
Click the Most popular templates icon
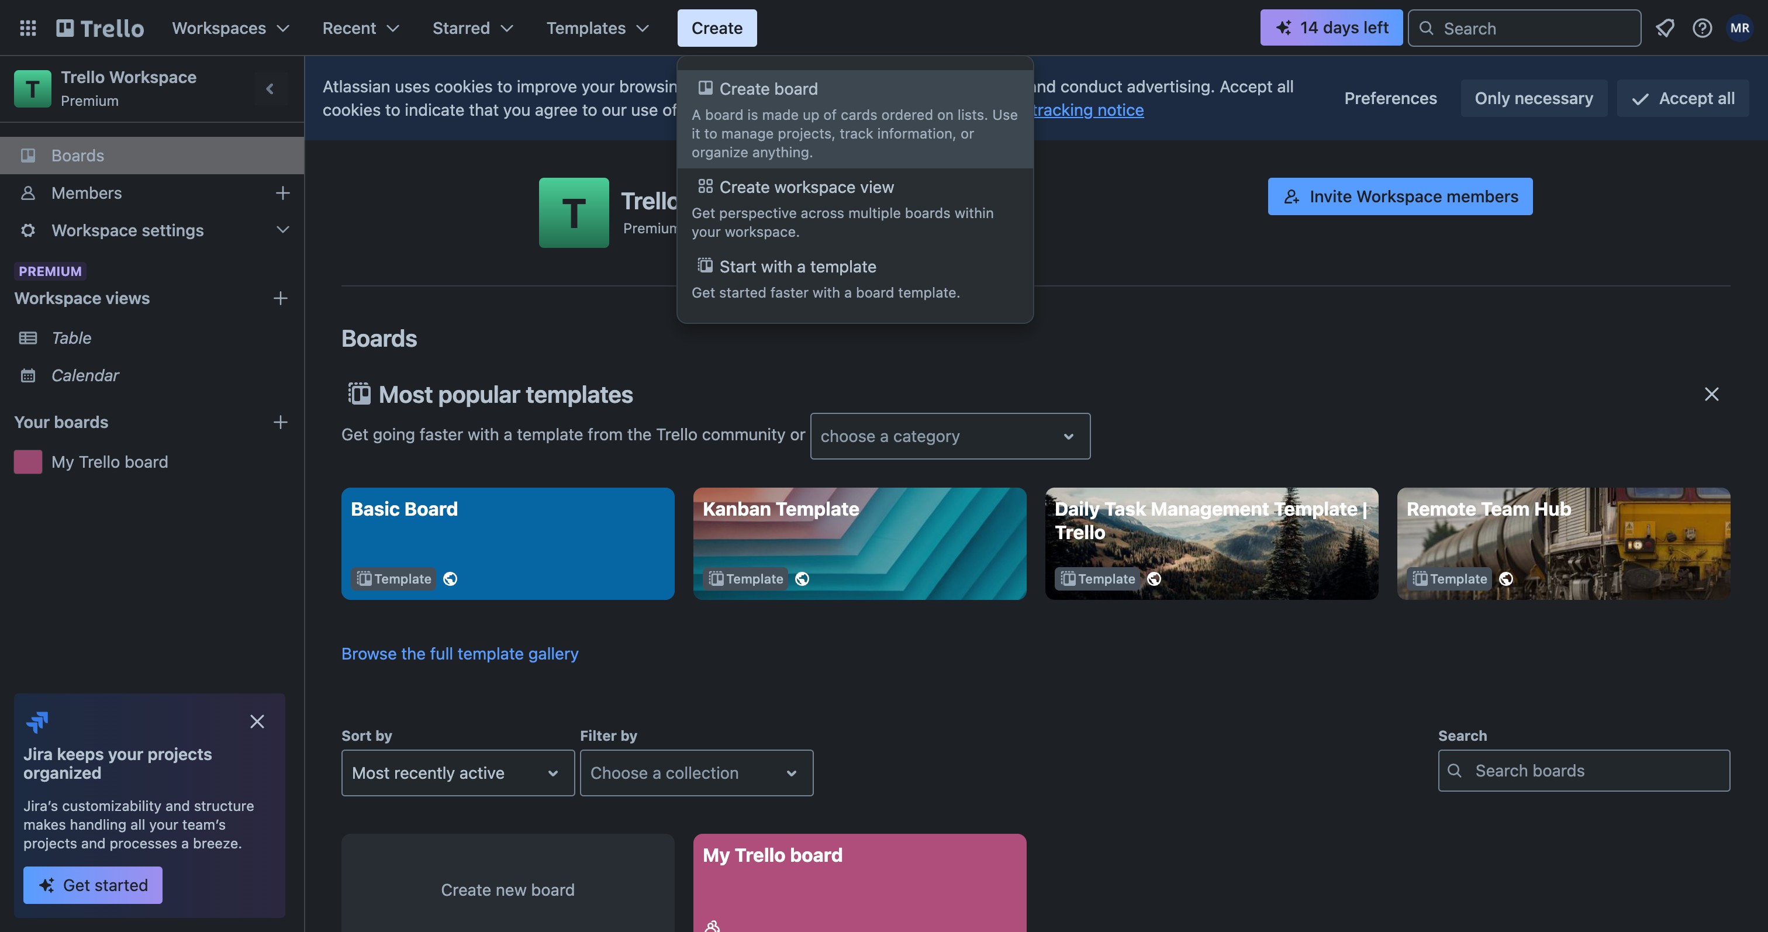pyautogui.click(x=359, y=394)
